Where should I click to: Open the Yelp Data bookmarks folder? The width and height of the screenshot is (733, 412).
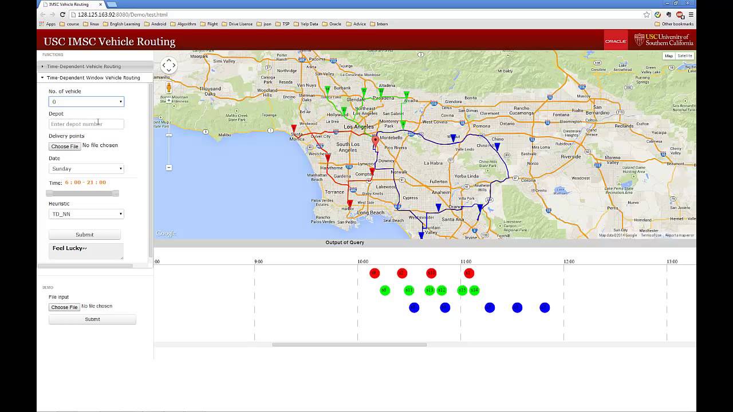pos(305,24)
